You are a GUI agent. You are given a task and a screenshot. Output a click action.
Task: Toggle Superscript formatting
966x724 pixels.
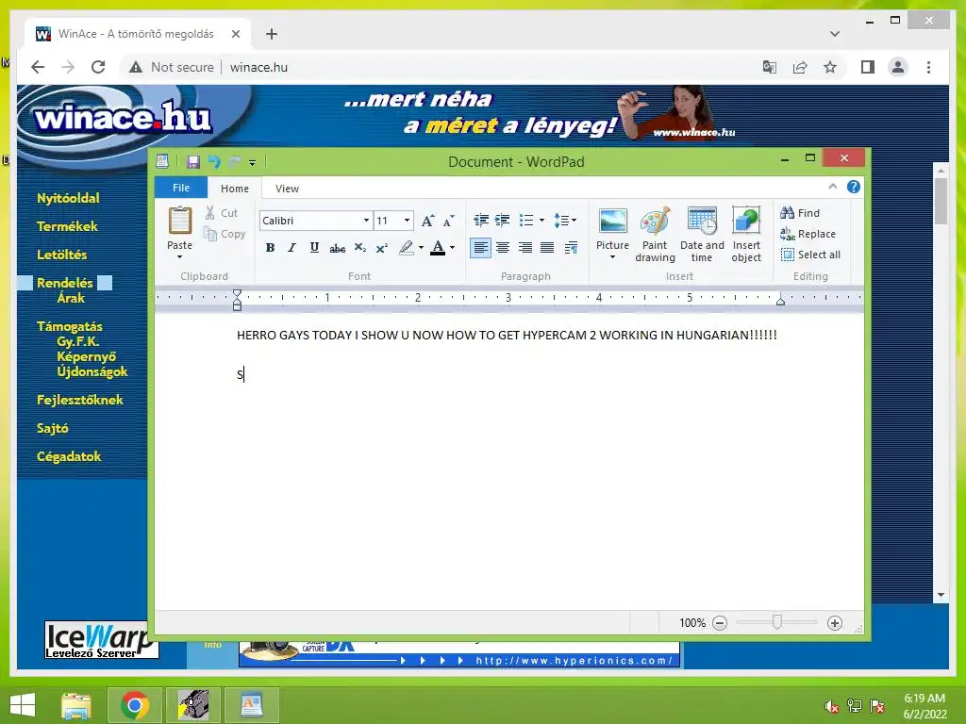tap(382, 248)
